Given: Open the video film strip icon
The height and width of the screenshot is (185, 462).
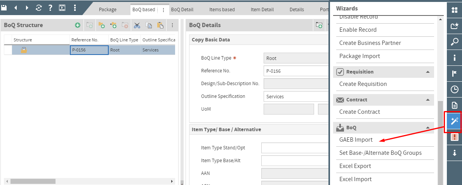Looking at the screenshot, I should (x=62, y=8).
